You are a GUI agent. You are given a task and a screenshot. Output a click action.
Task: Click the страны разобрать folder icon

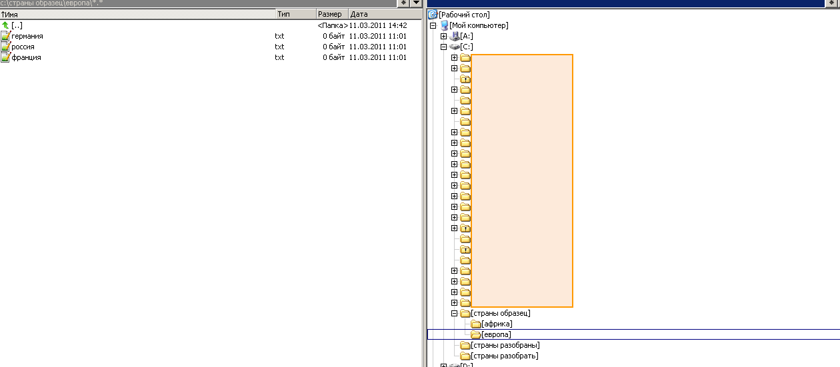pyautogui.click(x=465, y=356)
